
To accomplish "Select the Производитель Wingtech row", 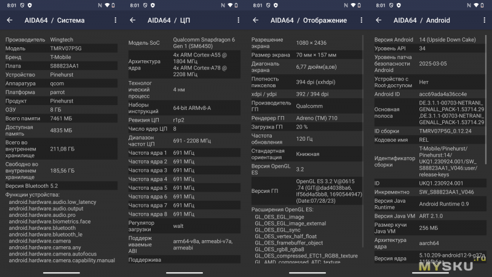I will click(61, 40).
